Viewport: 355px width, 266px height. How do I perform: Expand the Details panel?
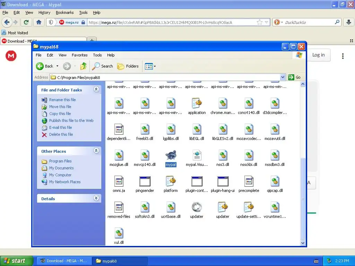tap(96, 198)
